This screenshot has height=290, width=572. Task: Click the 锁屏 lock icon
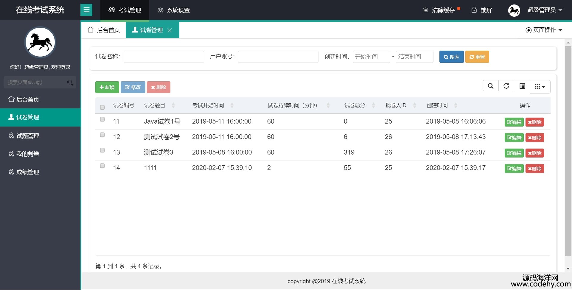pos(474,10)
